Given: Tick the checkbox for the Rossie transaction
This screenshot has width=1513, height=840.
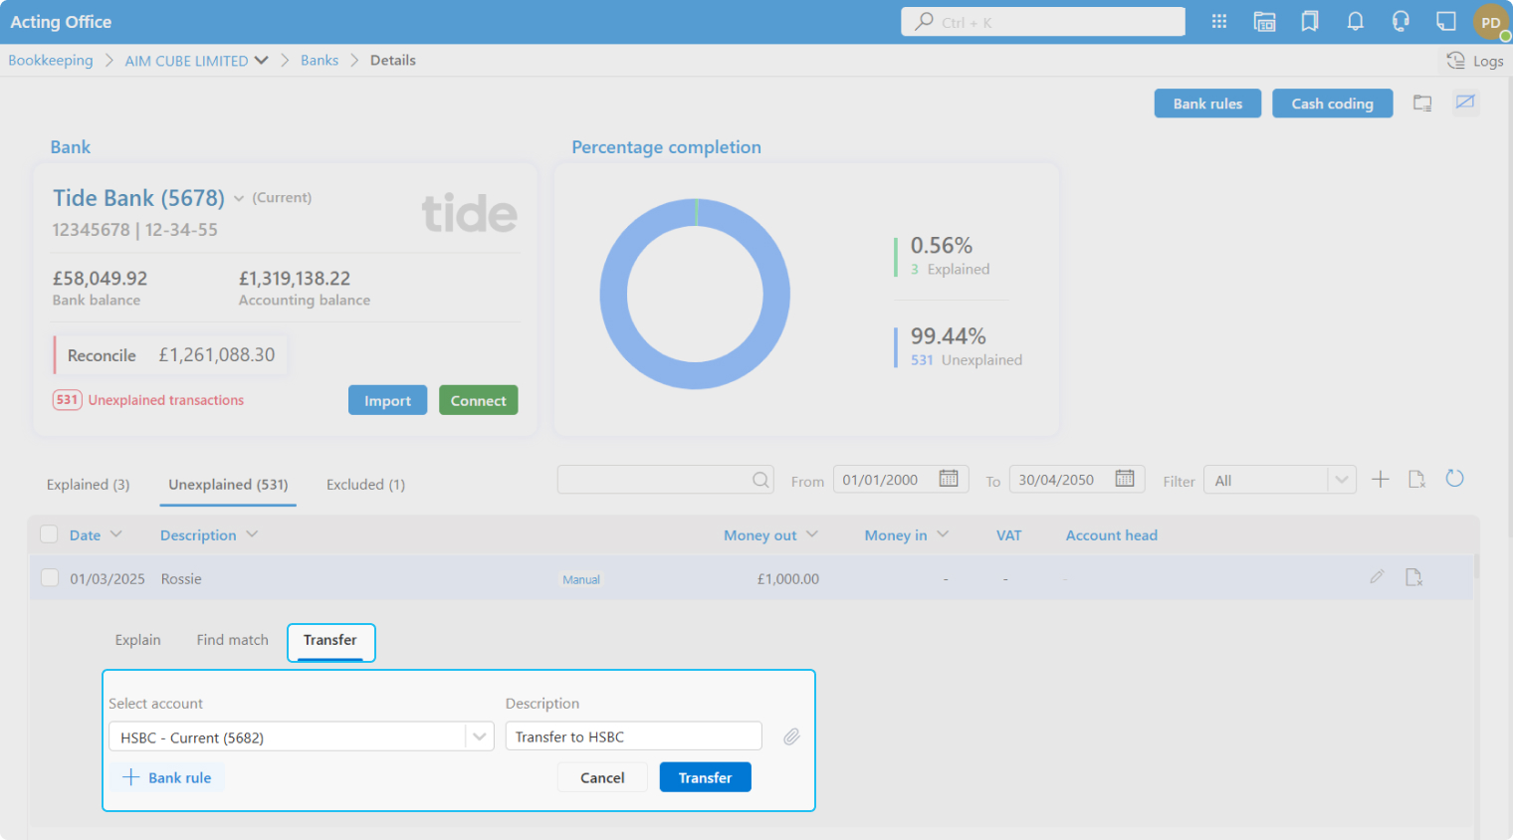Looking at the screenshot, I should pyautogui.click(x=50, y=578).
